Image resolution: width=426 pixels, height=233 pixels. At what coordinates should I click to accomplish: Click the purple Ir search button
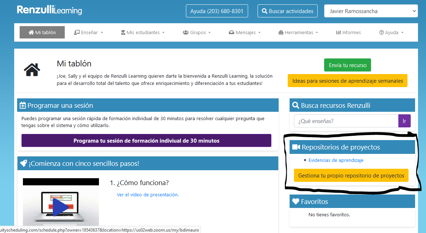(404, 121)
